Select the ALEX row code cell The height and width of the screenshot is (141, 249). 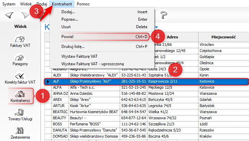click(60, 75)
